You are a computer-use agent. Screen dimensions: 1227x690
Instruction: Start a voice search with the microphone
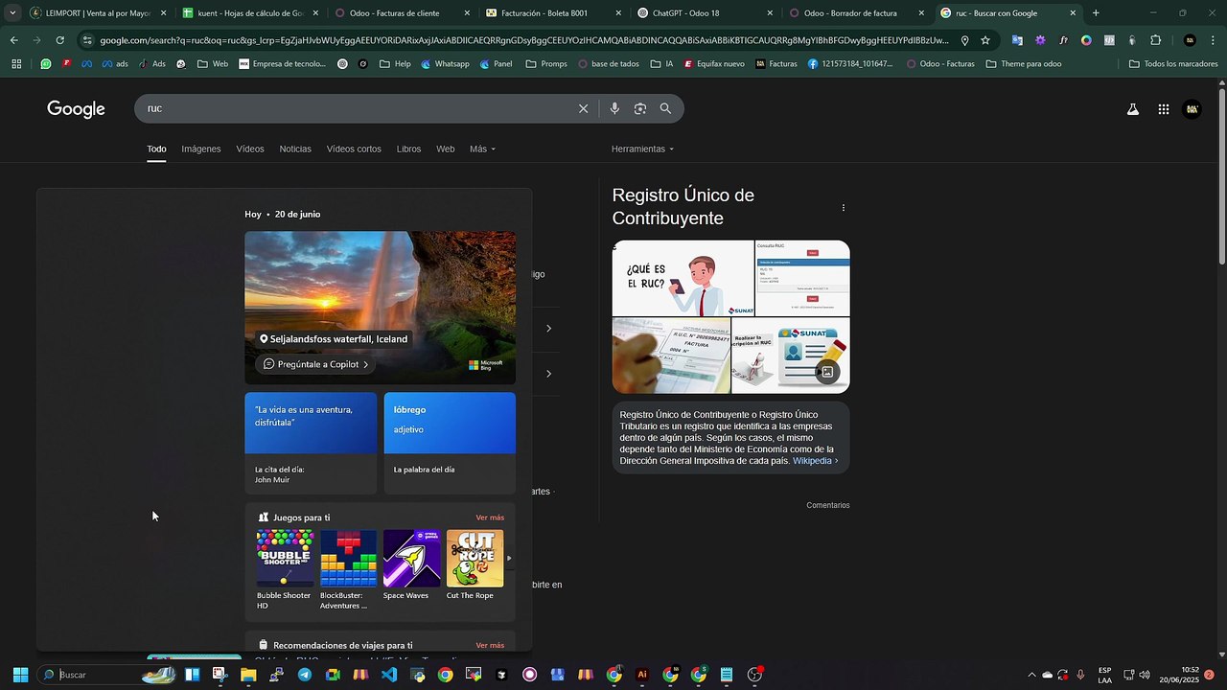[614, 108]
